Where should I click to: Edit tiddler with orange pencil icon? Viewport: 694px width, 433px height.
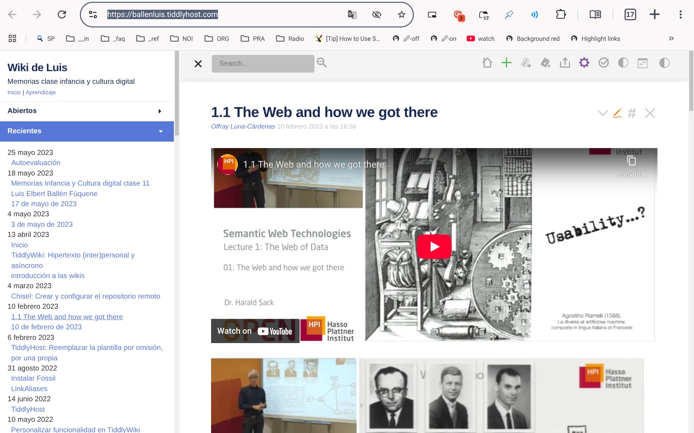tap(617, 113)
